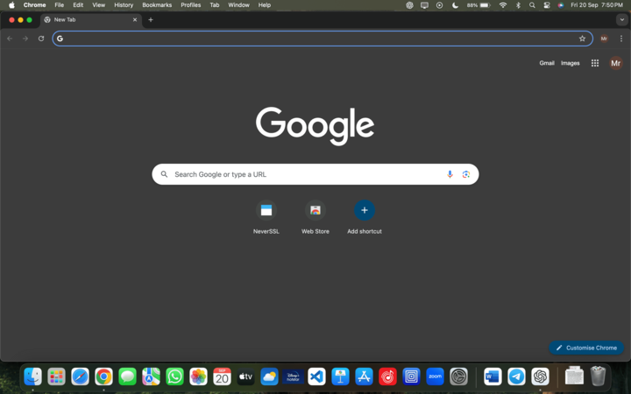
Task: Toggle the Focus moon icon in menu bar
Action: pos(455,5)
